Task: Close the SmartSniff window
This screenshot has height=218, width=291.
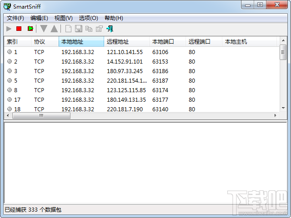Action: (277, 5)
